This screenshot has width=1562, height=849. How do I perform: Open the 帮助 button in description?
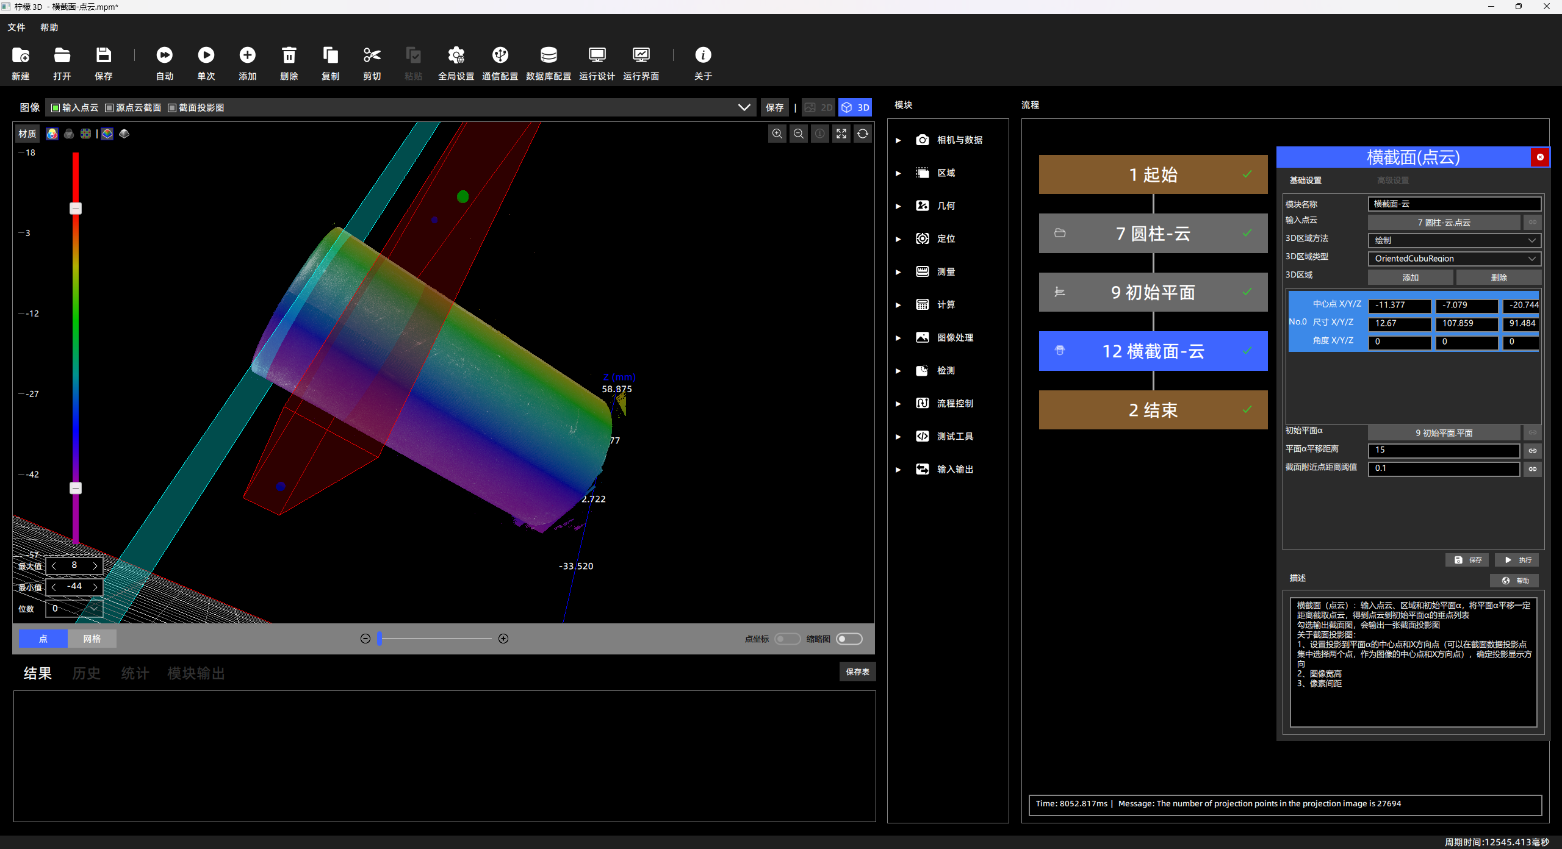pos(1515,581)
